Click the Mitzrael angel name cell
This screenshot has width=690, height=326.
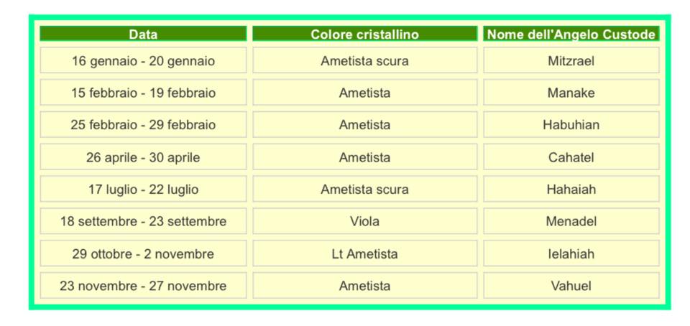[571, 61]
